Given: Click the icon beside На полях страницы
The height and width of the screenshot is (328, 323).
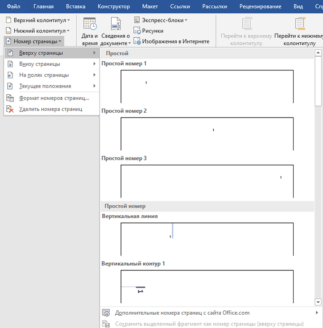Looking at the screenshot, I should [10, 75].
